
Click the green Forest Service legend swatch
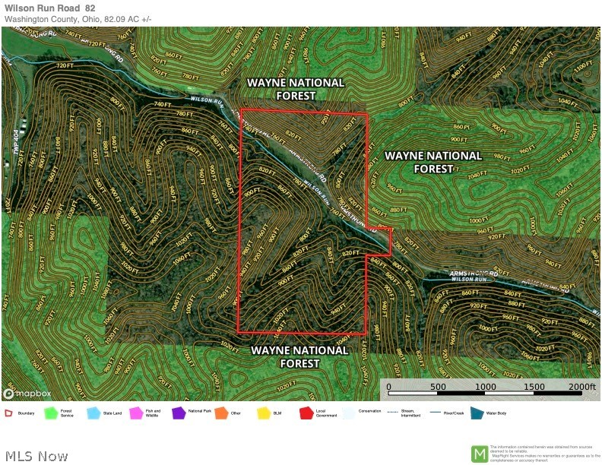[51, 413]
